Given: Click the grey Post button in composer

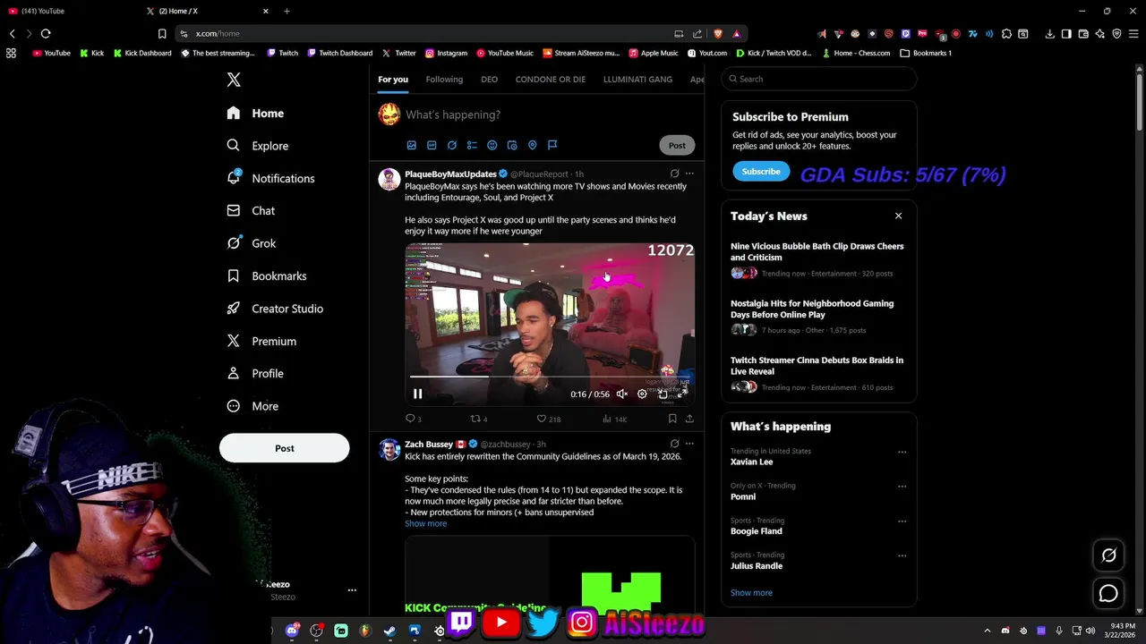Looking at the screenshot, I should [x=677, y=145].
